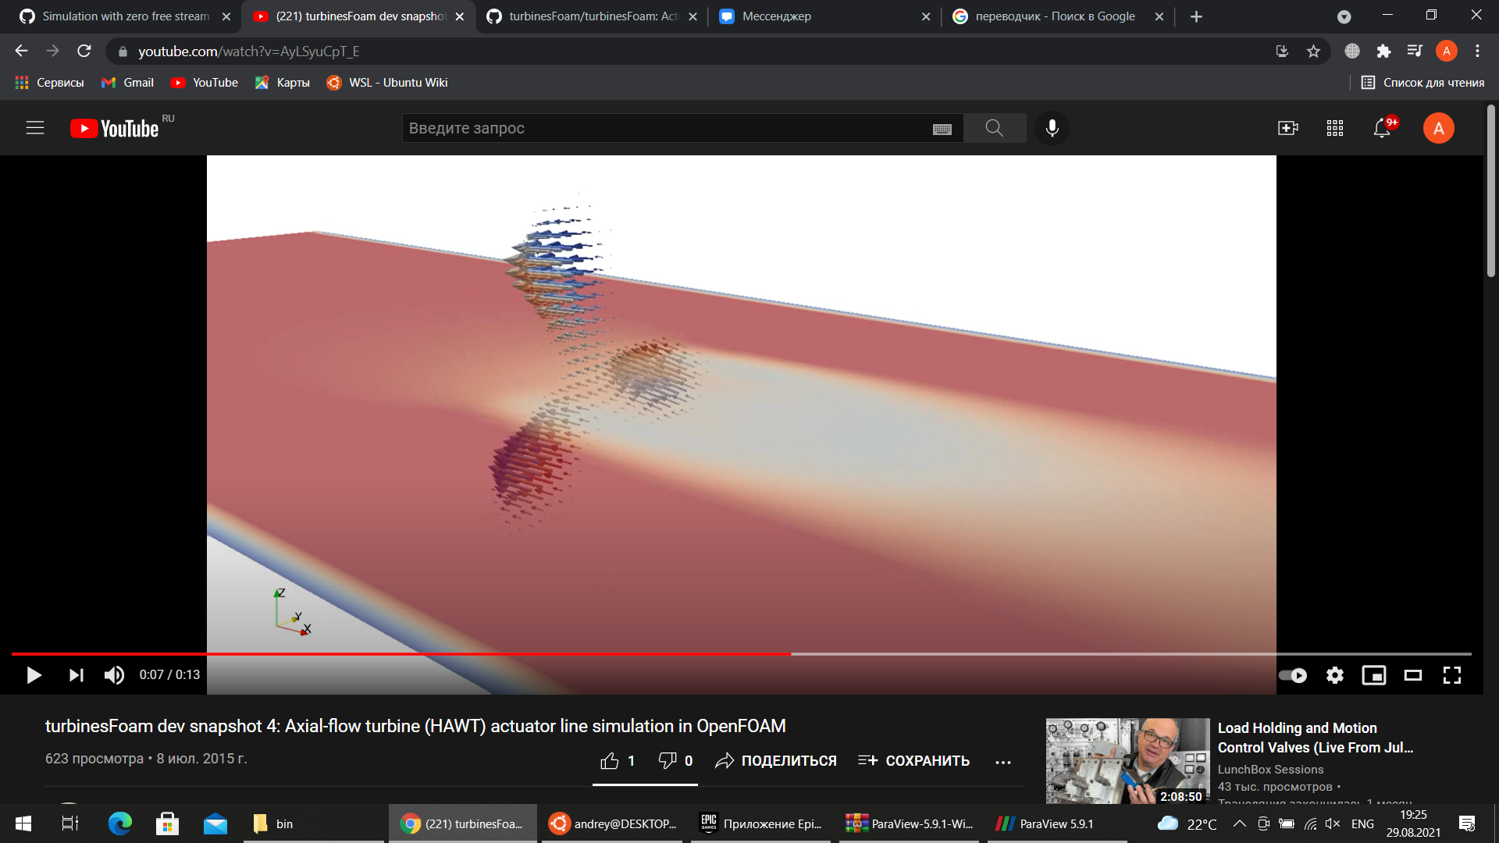Open the player settings gear

[x=1337, y=676]
